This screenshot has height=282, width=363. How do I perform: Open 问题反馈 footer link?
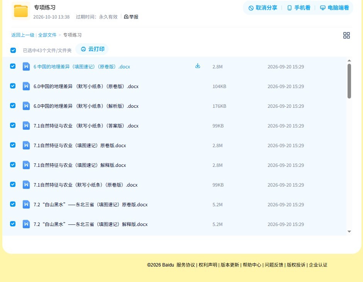(274, 265)
